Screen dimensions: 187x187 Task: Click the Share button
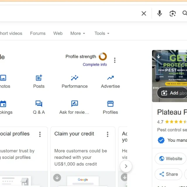(169, 174)
